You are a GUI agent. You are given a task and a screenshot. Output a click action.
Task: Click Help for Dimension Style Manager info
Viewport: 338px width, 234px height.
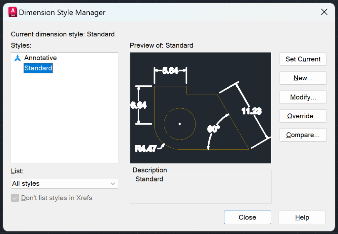(302, 217)
